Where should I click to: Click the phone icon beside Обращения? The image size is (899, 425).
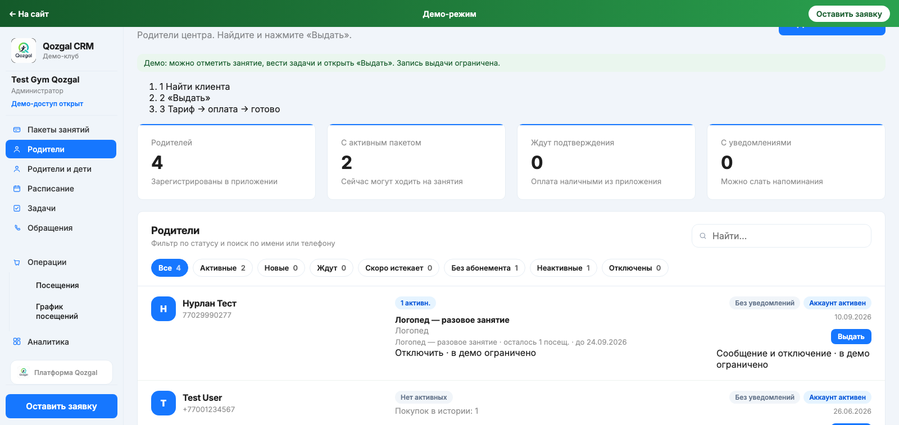17,228
